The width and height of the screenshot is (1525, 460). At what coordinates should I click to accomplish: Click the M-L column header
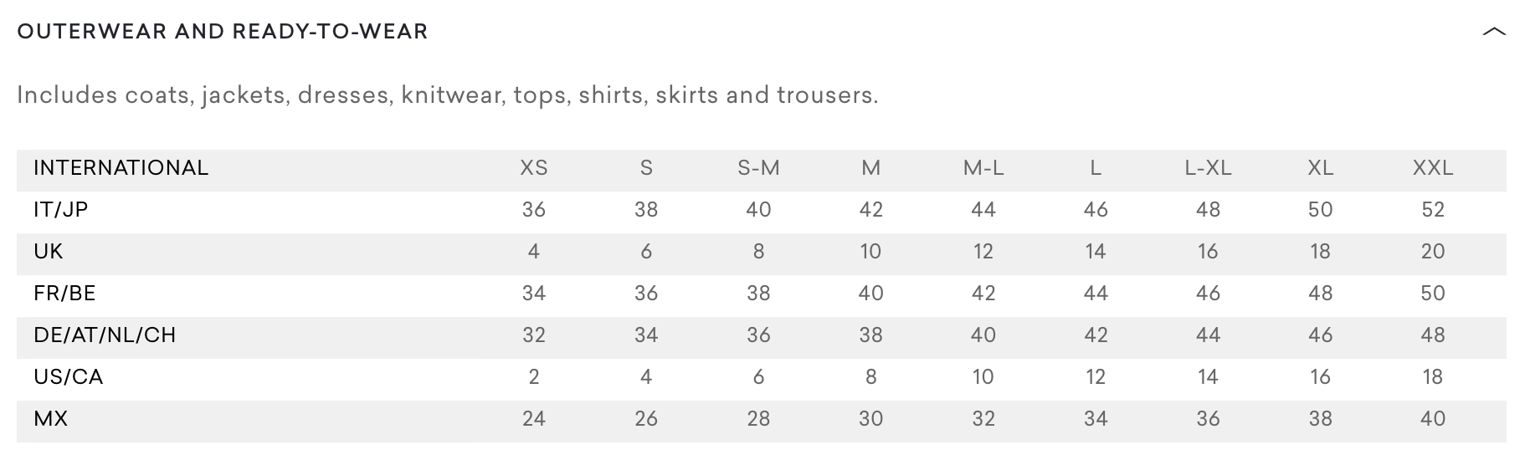(x=983, y=168)
